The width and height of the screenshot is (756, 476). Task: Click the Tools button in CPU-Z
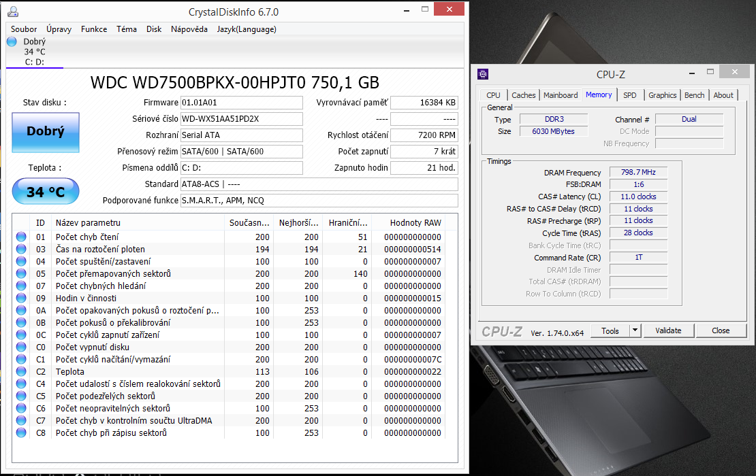pyautogui.click(x=610, y=330)
